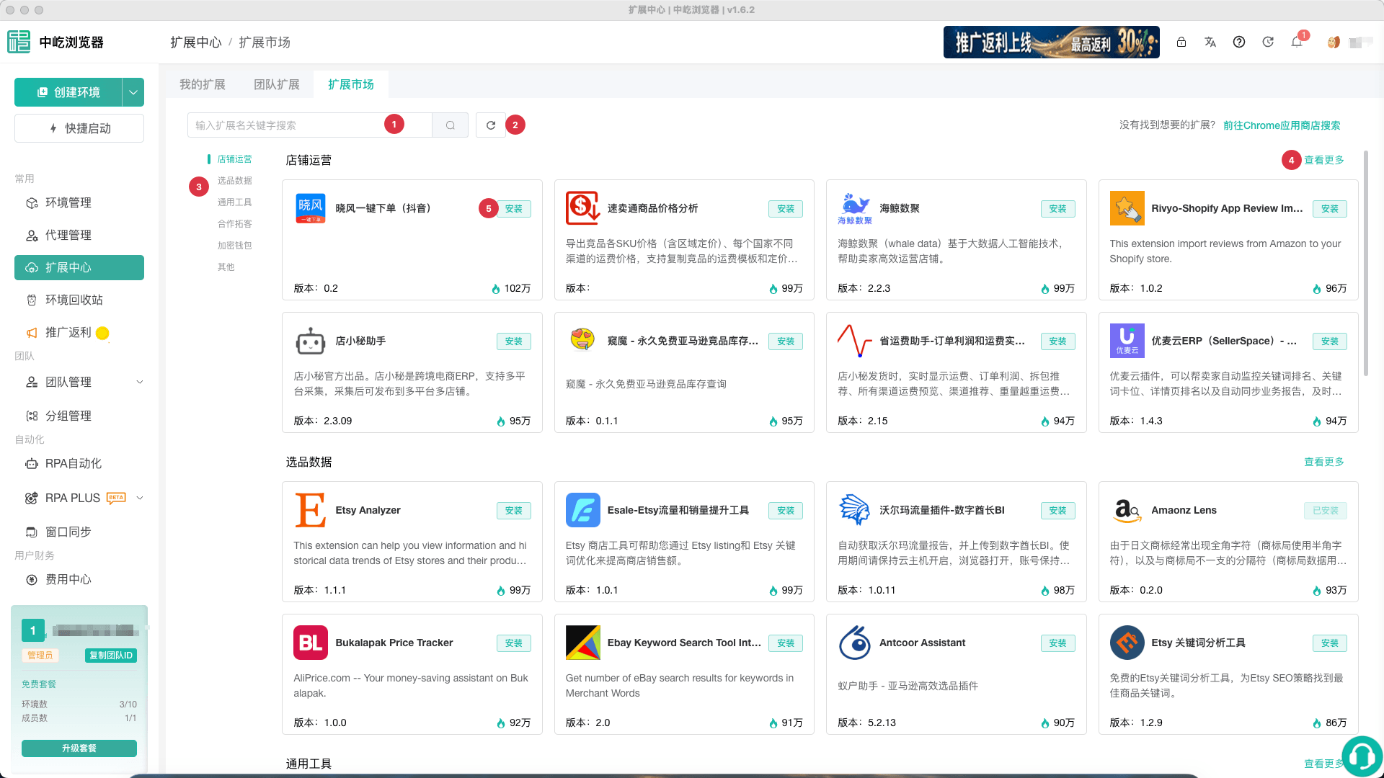Install the 晓风一键下单 extension
Viewport: 1384px width, 778px height.
514,209
